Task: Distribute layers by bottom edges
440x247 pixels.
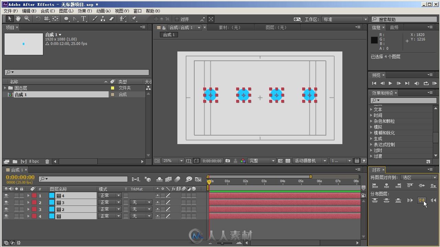Action: 398,200
